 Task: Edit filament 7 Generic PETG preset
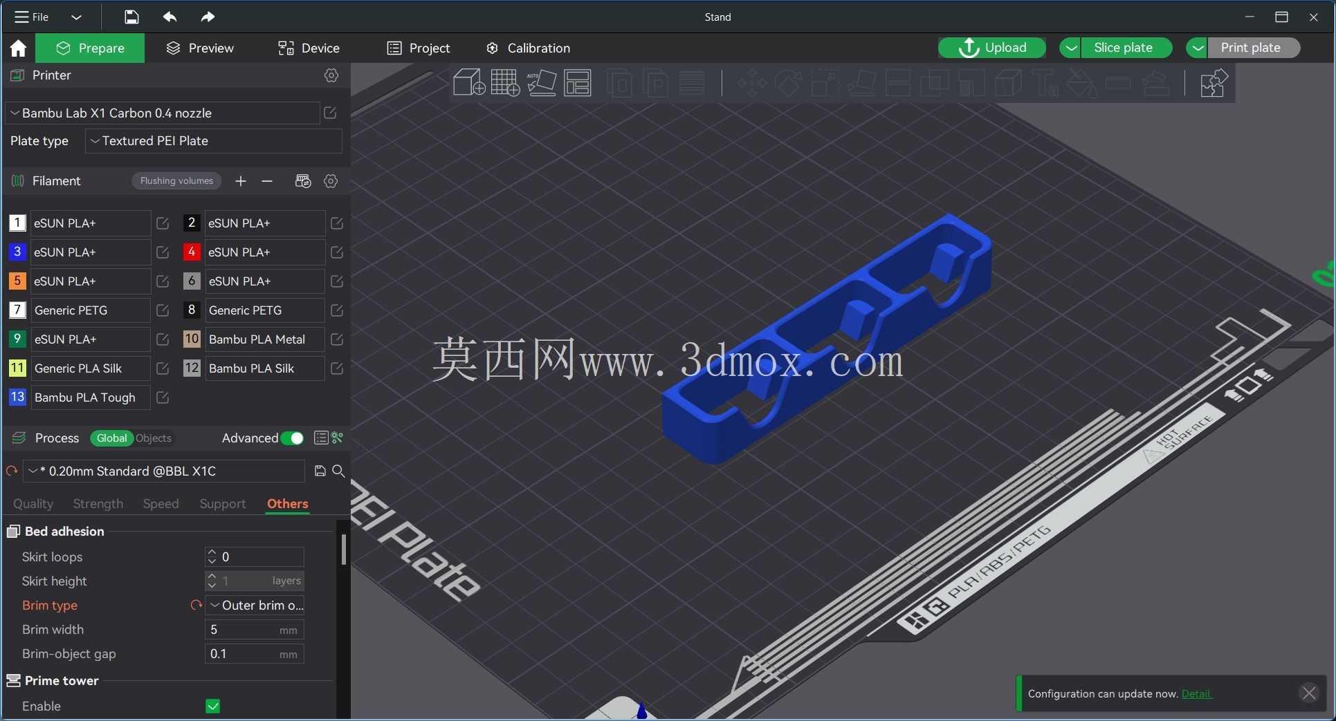click(x=163, y=310)
